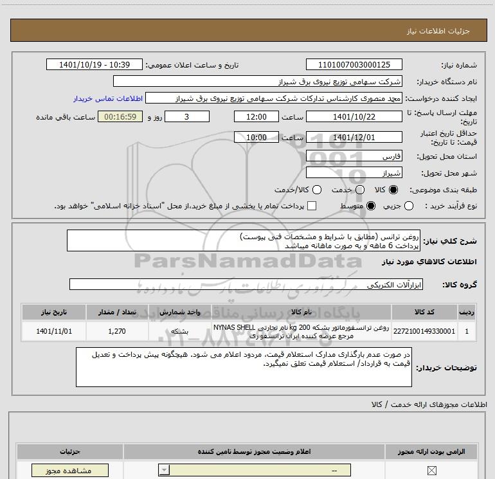
Task: Click the اعلام وضعیت مجوز توسط تامین کننده header
Action: tap(254, 451)
